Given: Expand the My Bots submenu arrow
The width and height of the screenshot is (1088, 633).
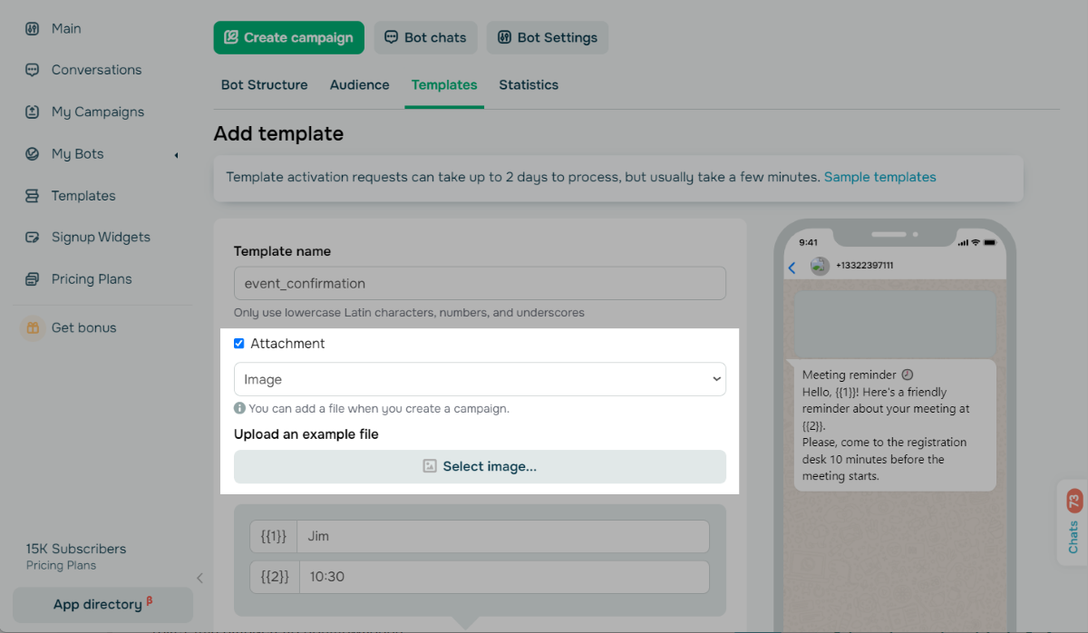Looking at the screenshot, I should [176, 155].
